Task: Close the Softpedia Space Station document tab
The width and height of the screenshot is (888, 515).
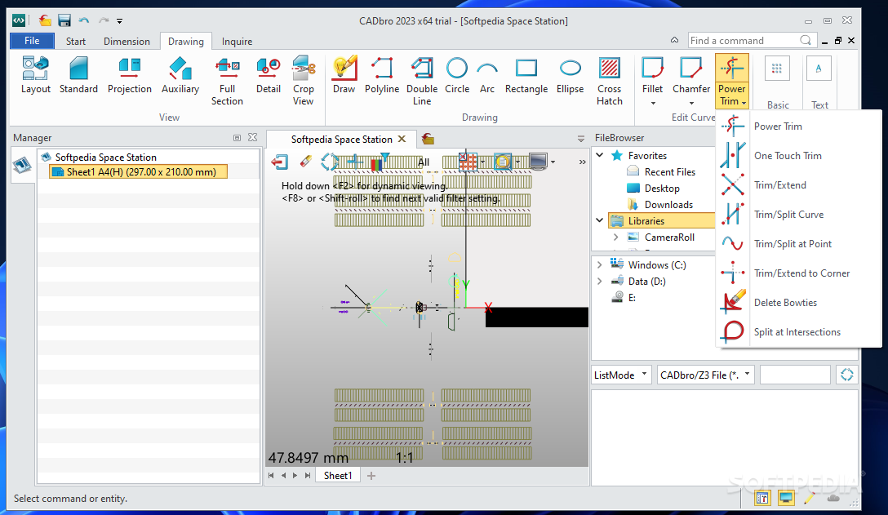Action: click(402, 139)
